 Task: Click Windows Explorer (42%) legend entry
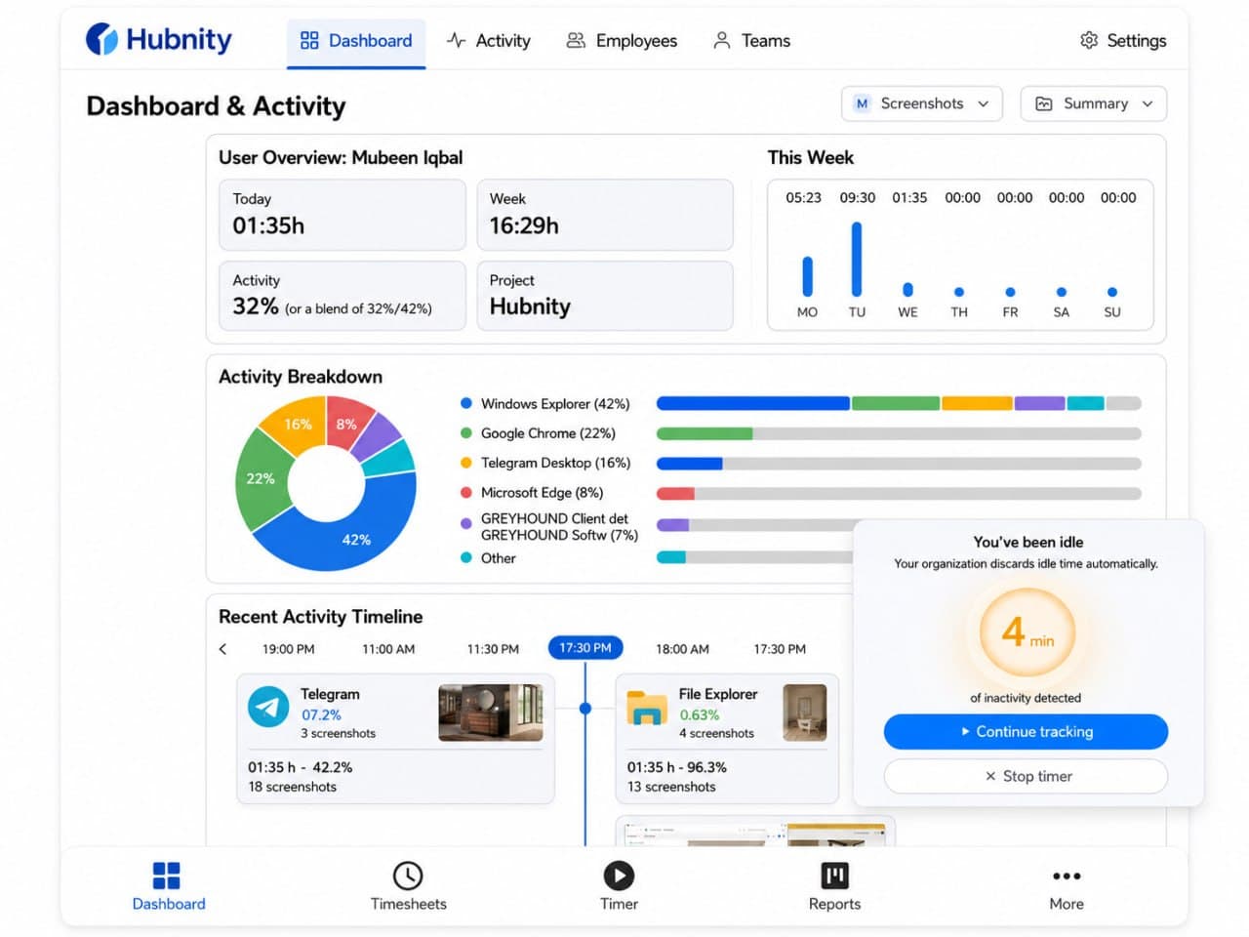point(545,404)
